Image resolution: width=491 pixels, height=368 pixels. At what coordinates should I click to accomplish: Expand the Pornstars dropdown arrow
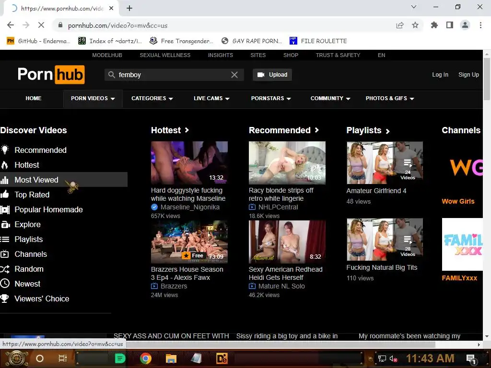pos(289,99)
